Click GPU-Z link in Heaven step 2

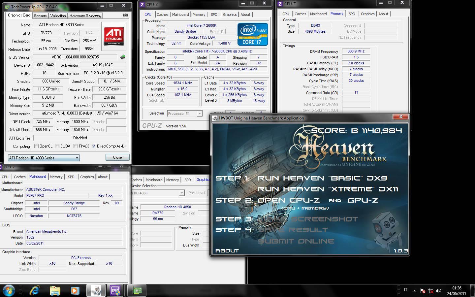363,200
